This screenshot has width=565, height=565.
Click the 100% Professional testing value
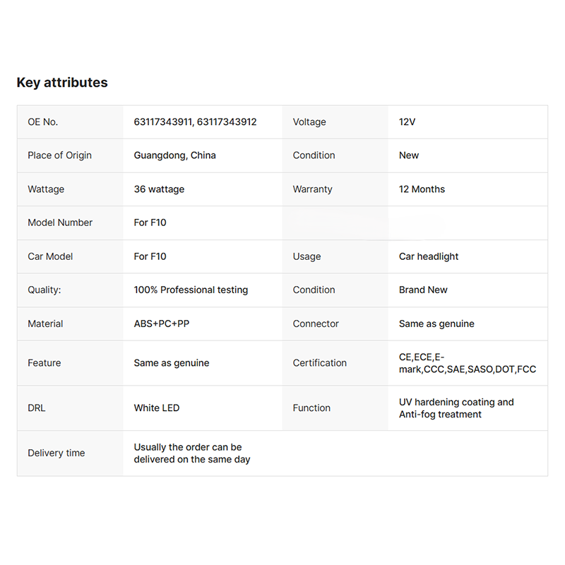(x=191, y=290)
